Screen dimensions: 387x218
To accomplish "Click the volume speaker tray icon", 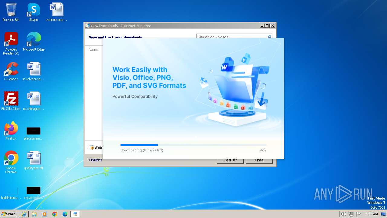I will pyautogui.click(x=343, y=214).
